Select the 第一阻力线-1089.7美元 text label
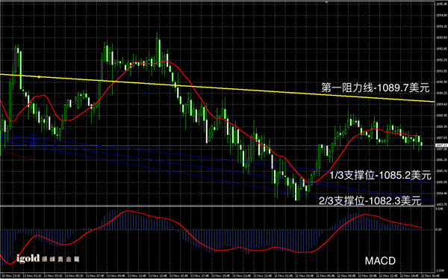This screenshot has height=279, width=448. click(x=375, y=88)
